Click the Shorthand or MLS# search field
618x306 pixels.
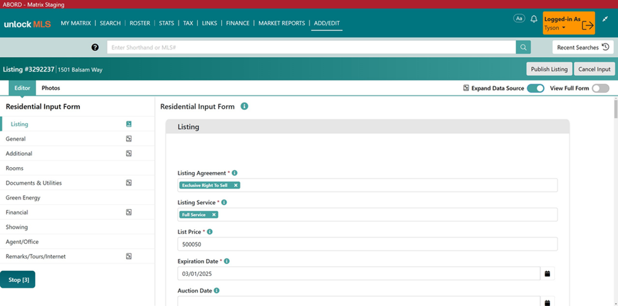coord(311,47)
